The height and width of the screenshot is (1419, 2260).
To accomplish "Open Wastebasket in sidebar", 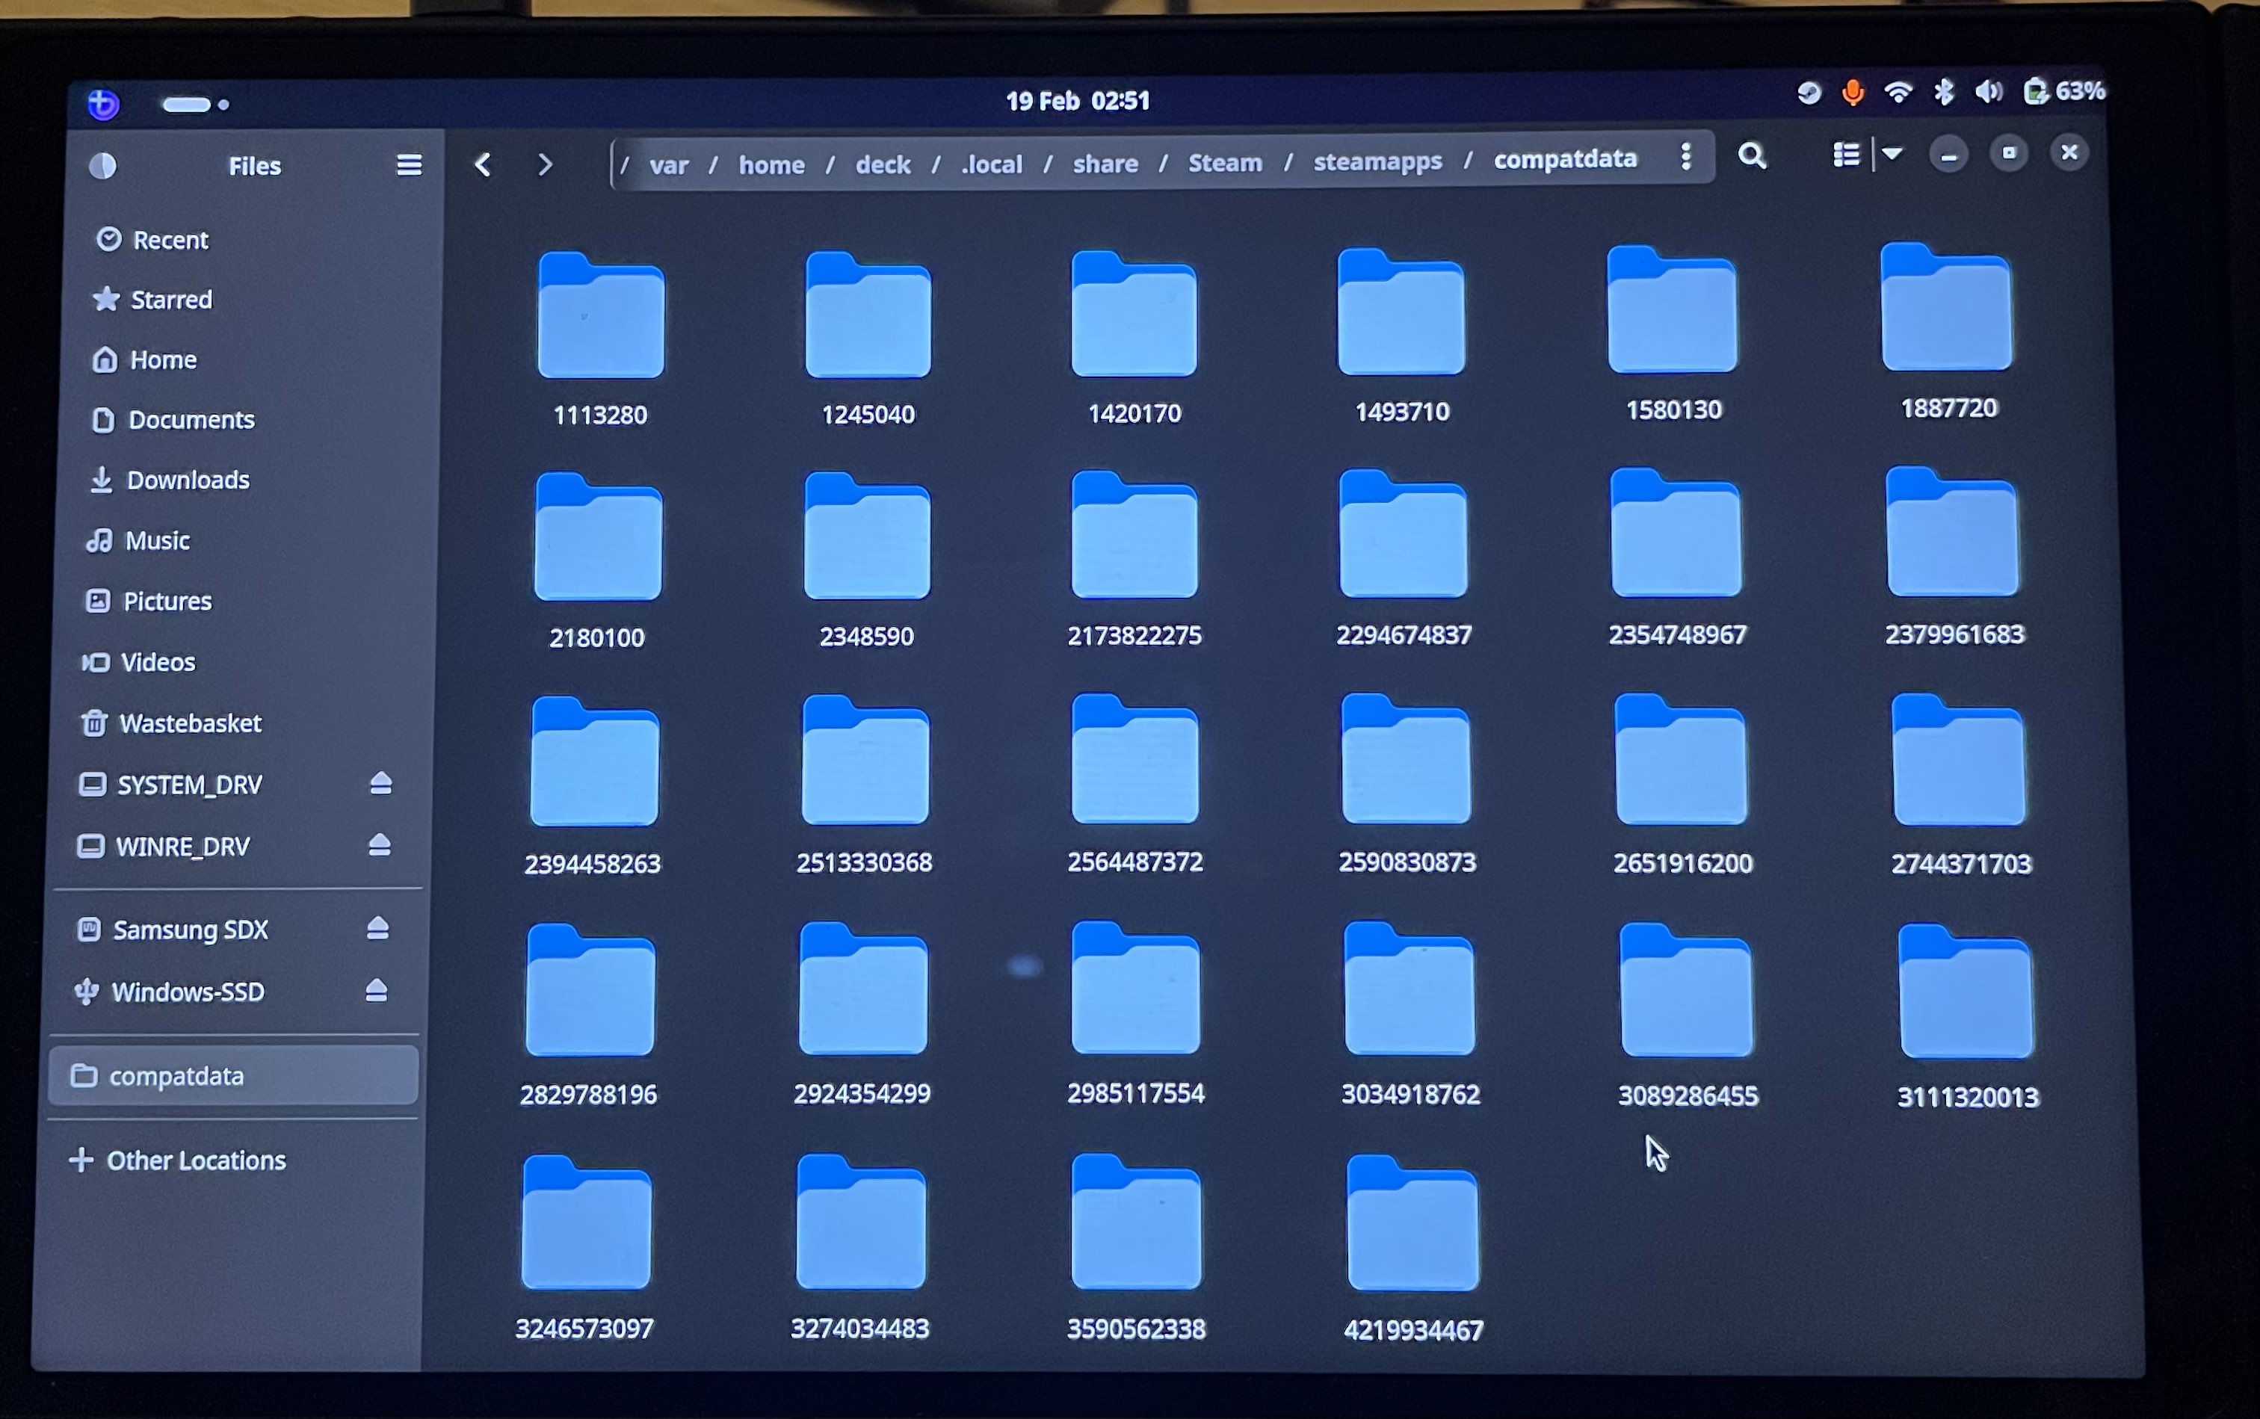I will tap(190, 723).
